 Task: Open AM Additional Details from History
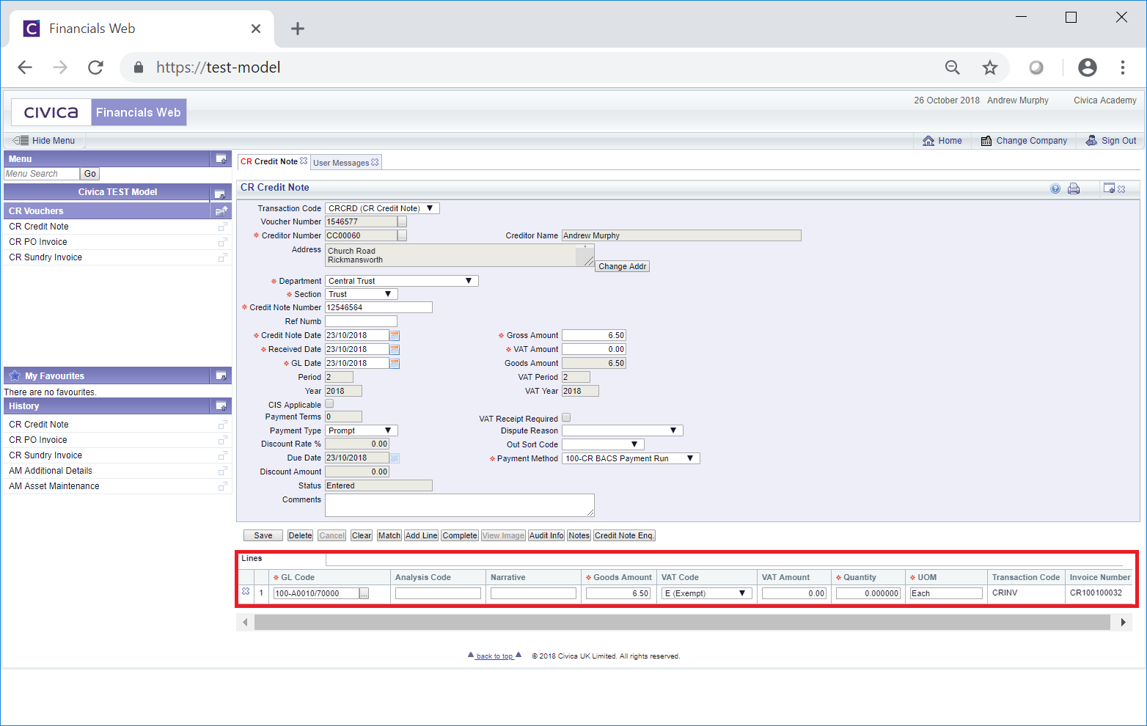[51, 471]
